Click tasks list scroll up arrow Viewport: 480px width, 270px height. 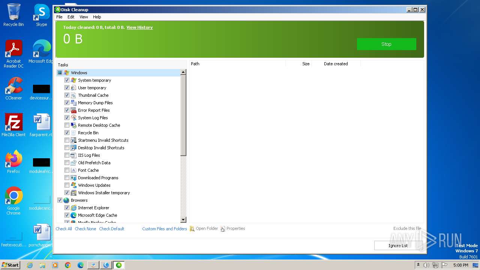point(183,72)
